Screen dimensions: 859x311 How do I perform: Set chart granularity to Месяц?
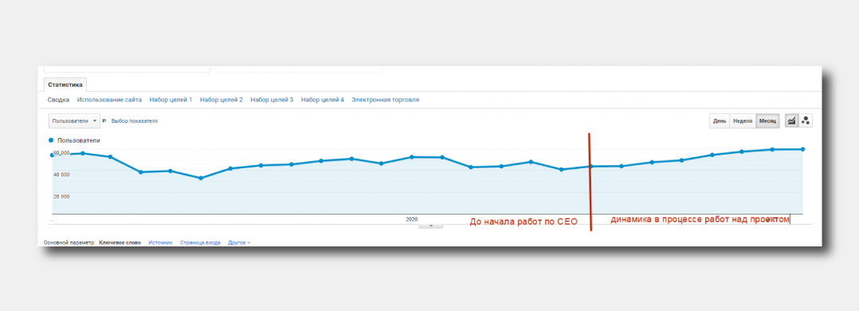(767, 120)
